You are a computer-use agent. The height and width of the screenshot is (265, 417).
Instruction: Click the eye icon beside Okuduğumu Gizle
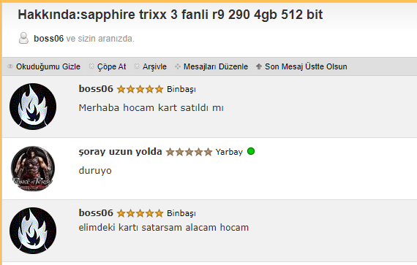click(x=10, y=66)
